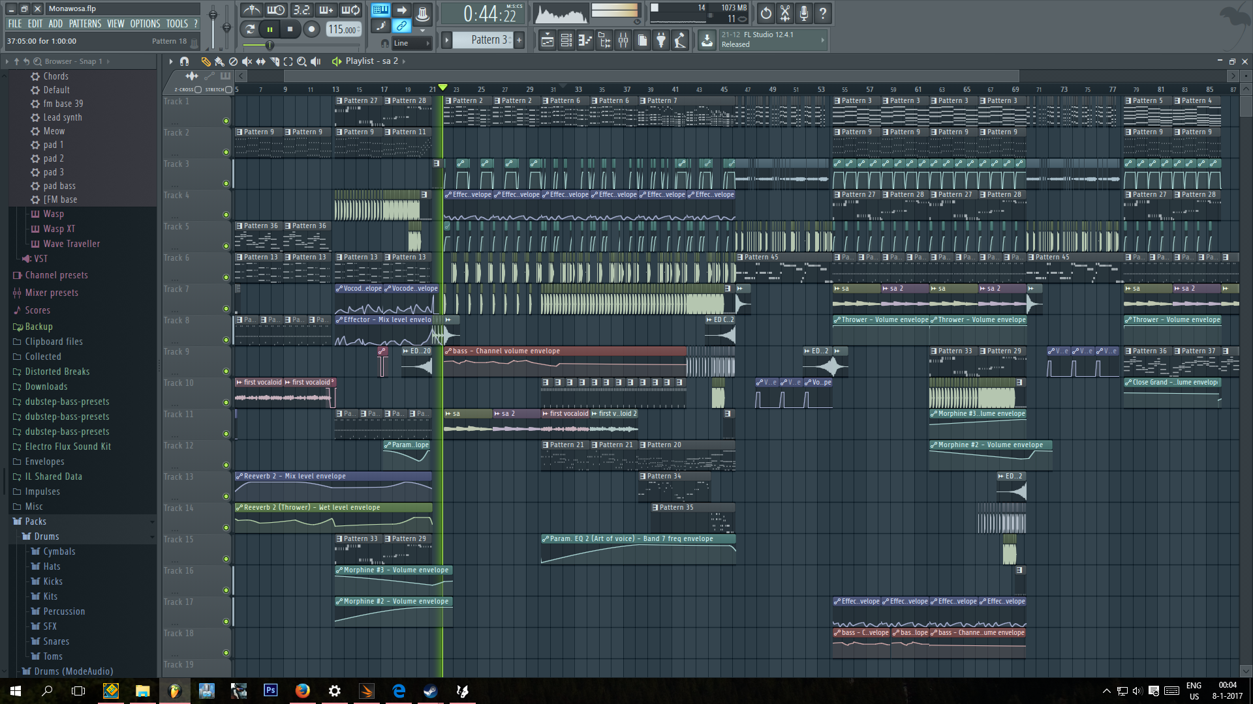Click the master pitch slider
Image resolution: width=1253 pixels, height=704 pixels.
pos(226,26)
